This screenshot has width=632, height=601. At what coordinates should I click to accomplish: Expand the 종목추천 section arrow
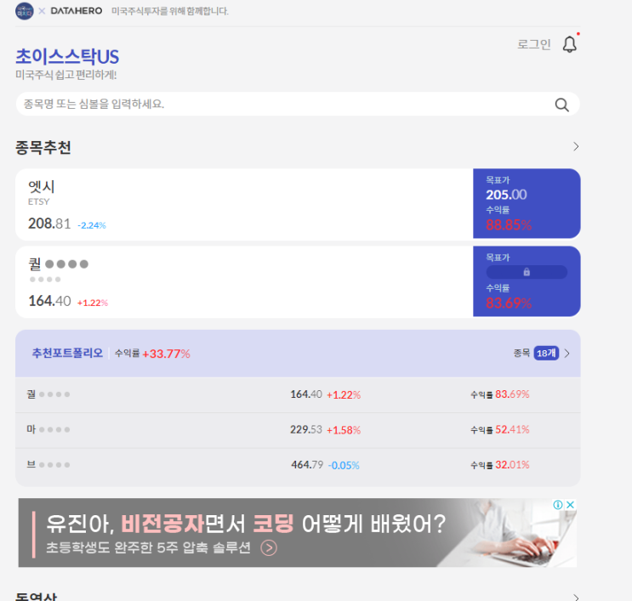click(576, 146)
